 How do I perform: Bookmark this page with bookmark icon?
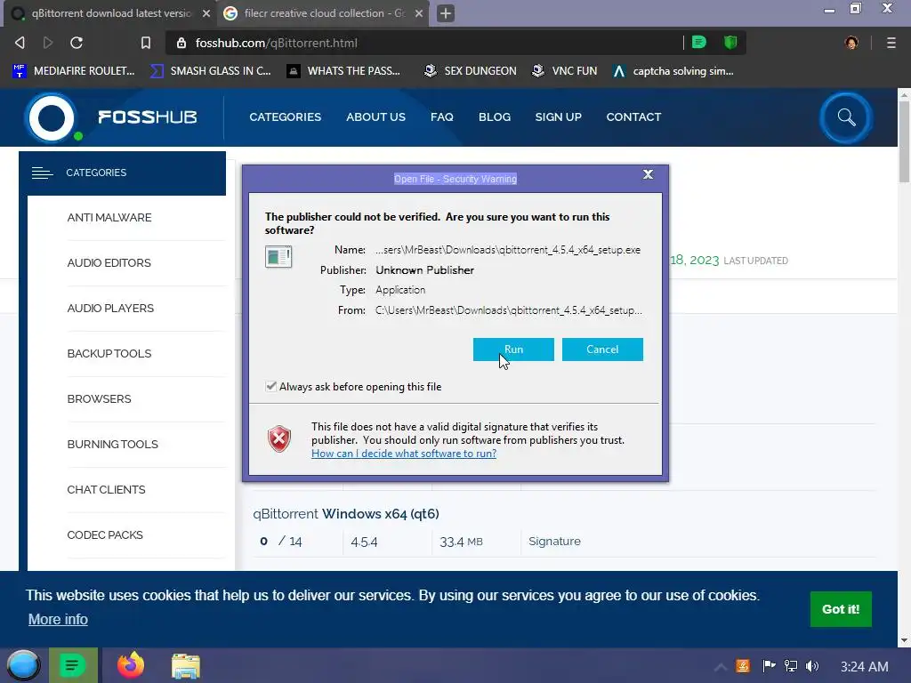(146, 43)
